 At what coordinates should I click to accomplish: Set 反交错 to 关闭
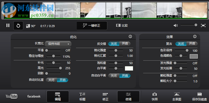[x=114, y=44]
